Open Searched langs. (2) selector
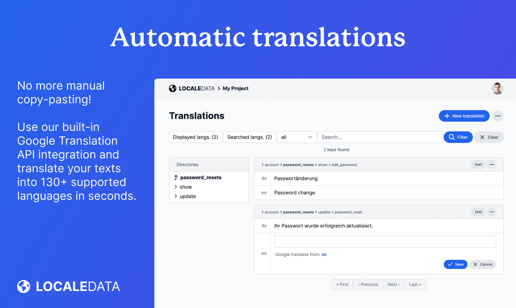The image size is (516, 308). 249,137
